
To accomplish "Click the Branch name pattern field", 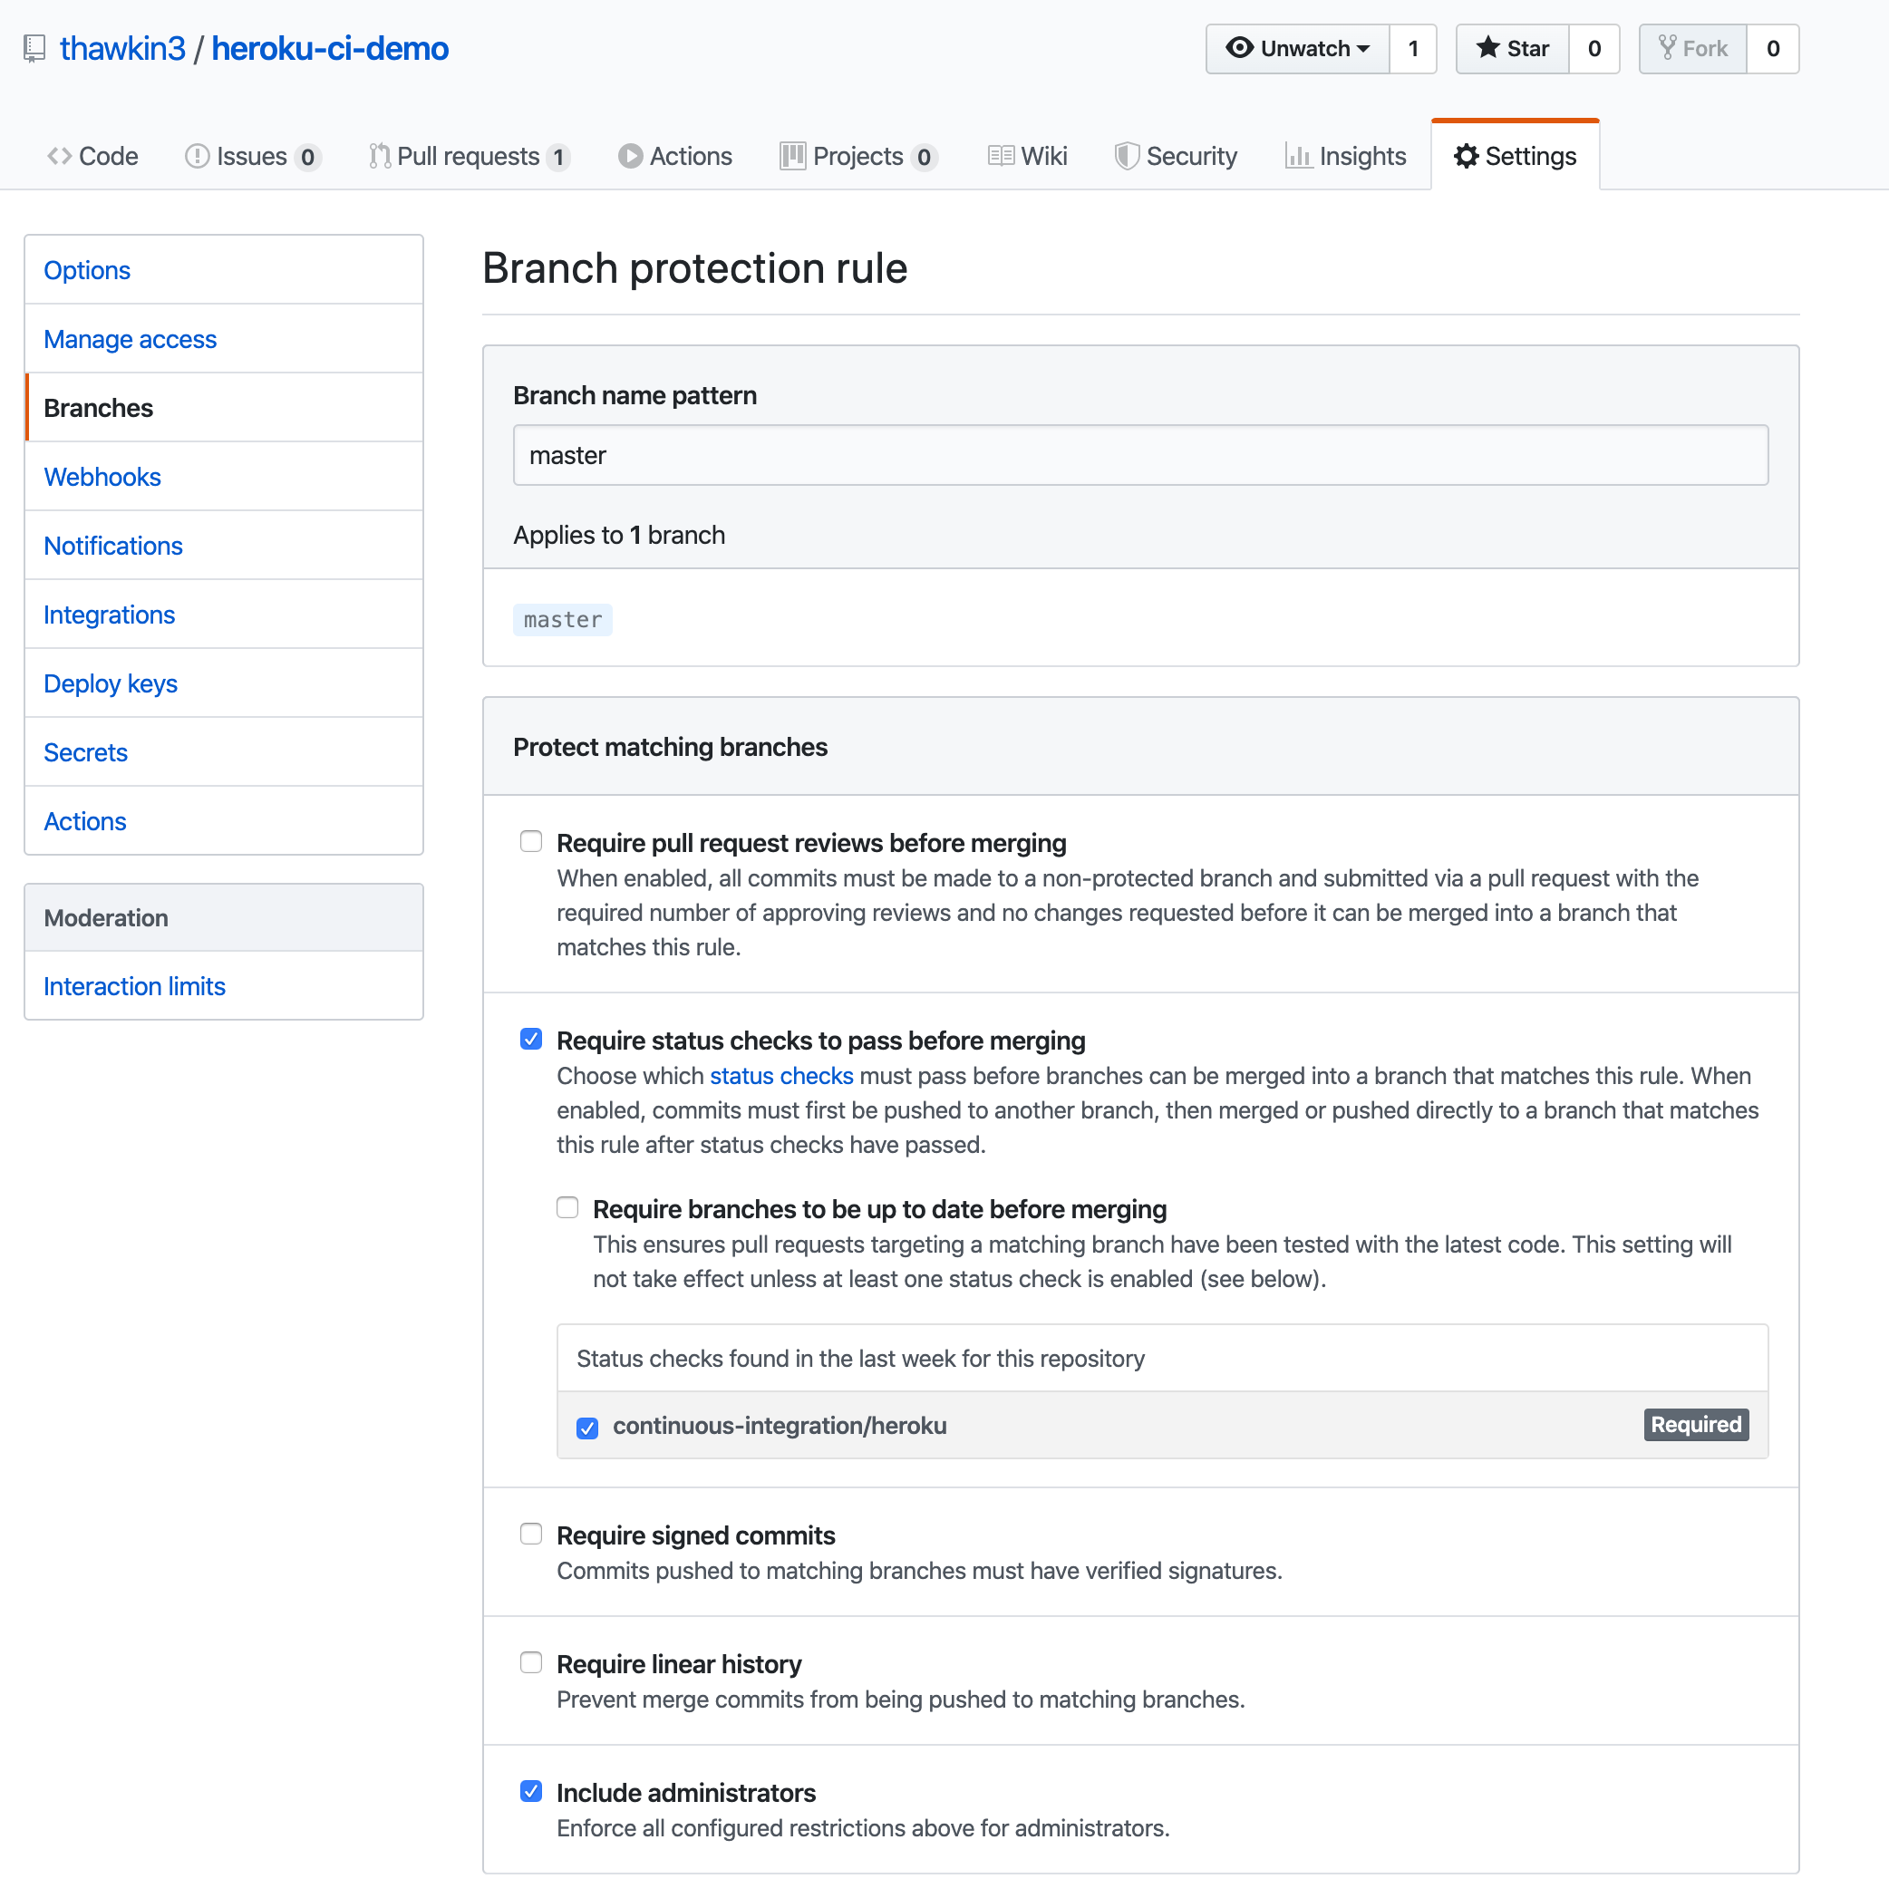I will [1139, 455].
